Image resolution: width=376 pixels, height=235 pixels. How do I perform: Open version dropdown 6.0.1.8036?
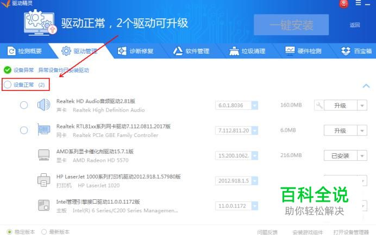tap(255, 105)
